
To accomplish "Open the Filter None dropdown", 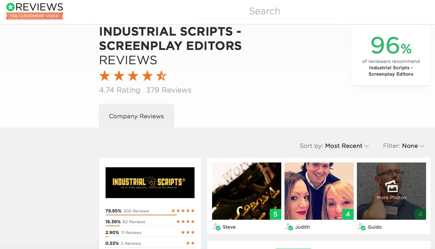I will coord(410,146).
